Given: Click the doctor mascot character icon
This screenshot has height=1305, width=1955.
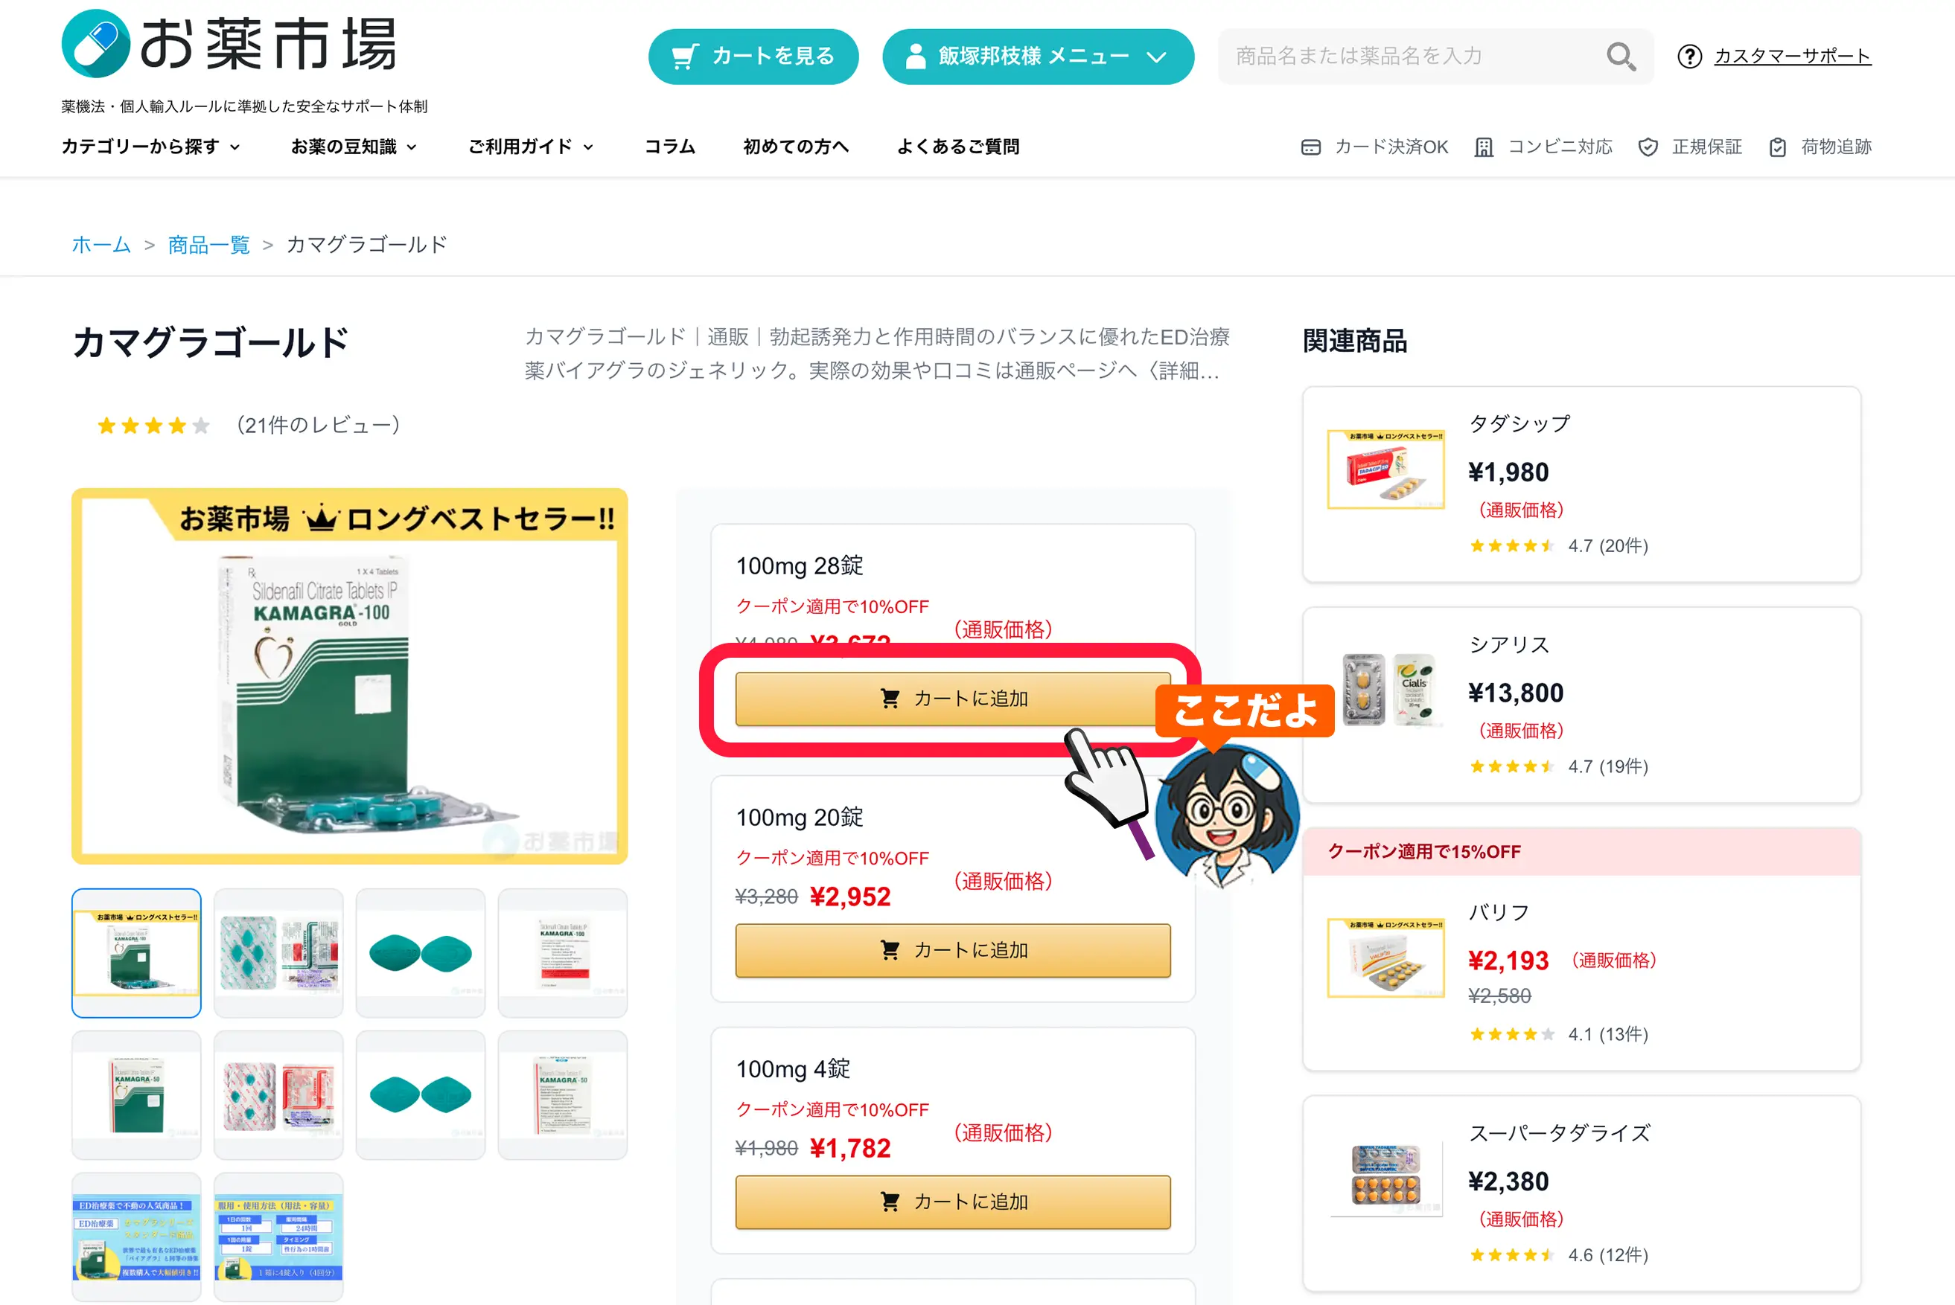Looking at the screenshot, I should point(1226,815).
